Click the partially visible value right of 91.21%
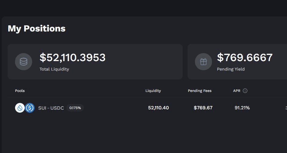The height and width of the screenshot is (153, 287). click(x=286, y=108)
